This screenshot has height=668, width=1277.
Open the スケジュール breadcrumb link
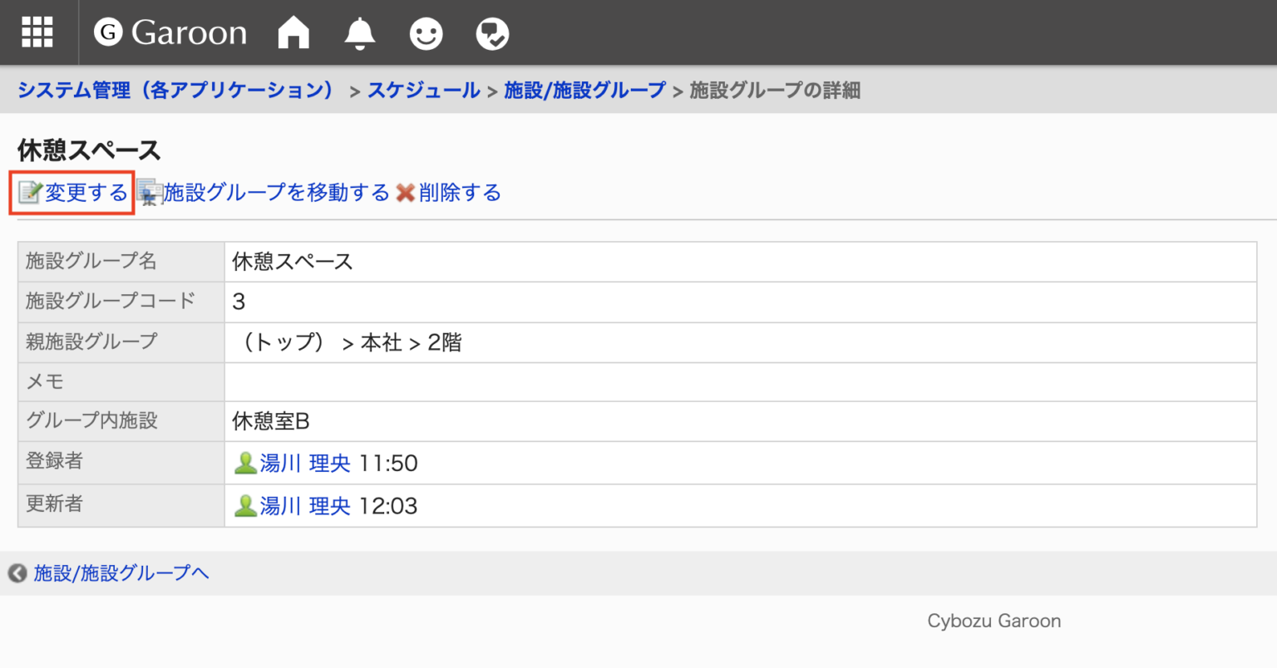[x=423, y=90]
